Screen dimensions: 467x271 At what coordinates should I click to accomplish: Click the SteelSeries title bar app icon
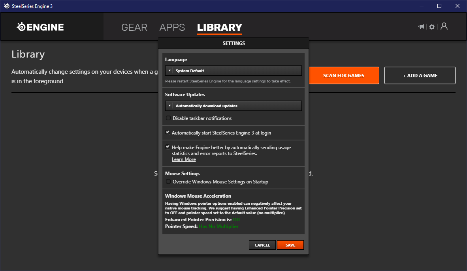[x=7, y=6]
